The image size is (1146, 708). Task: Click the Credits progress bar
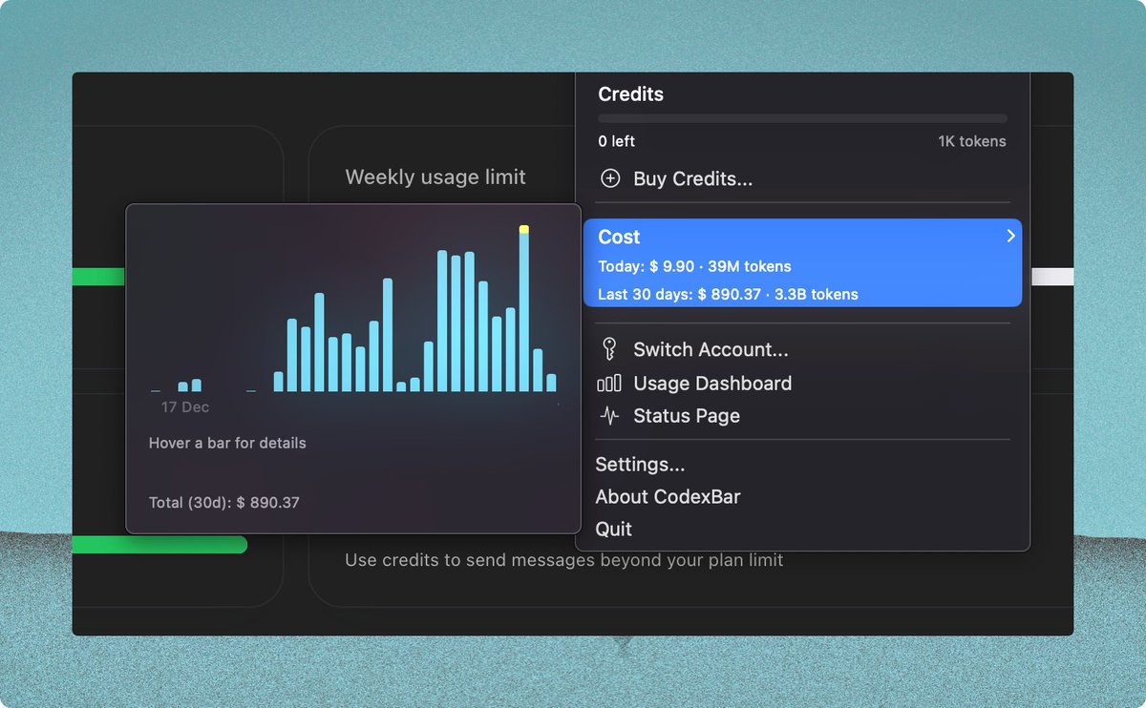801,117
